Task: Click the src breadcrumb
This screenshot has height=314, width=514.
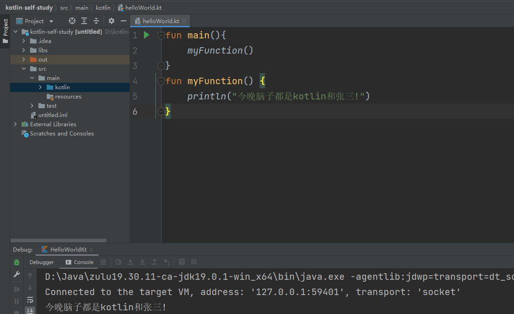Action: [x=64, y=7]
